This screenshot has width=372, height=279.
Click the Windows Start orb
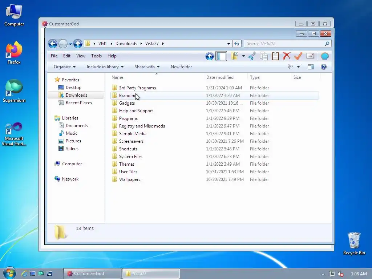pos(9,273)
